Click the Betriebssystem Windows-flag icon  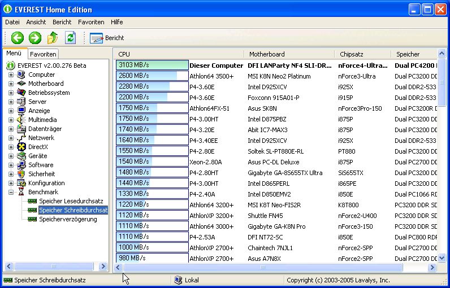[21, 93]
